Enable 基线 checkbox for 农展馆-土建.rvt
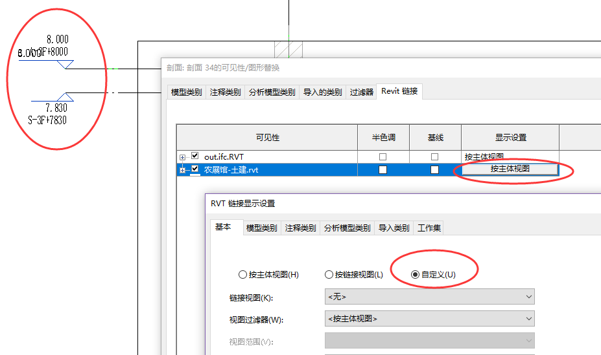 [434, 169]
